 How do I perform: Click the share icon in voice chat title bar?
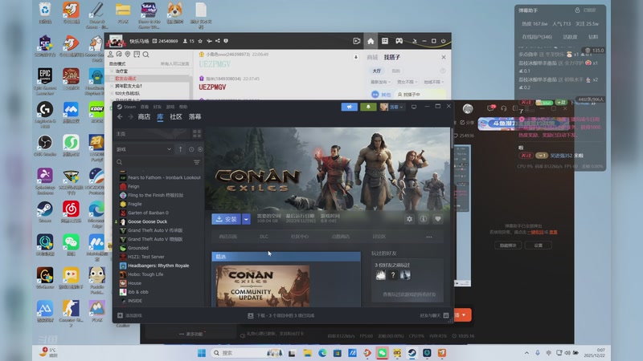point(218,41)
